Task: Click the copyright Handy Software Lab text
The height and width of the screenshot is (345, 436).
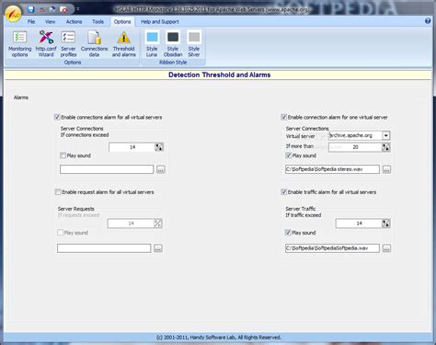Action: point(219,338)
